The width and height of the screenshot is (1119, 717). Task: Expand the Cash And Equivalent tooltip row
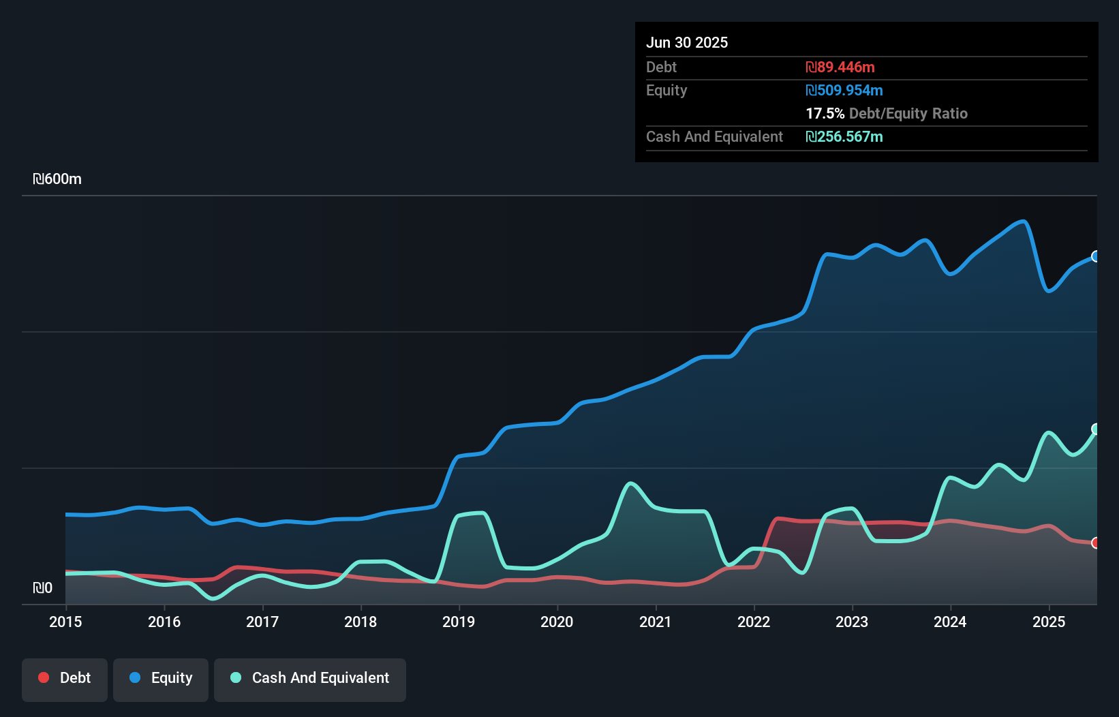click(x=714, y=136)
